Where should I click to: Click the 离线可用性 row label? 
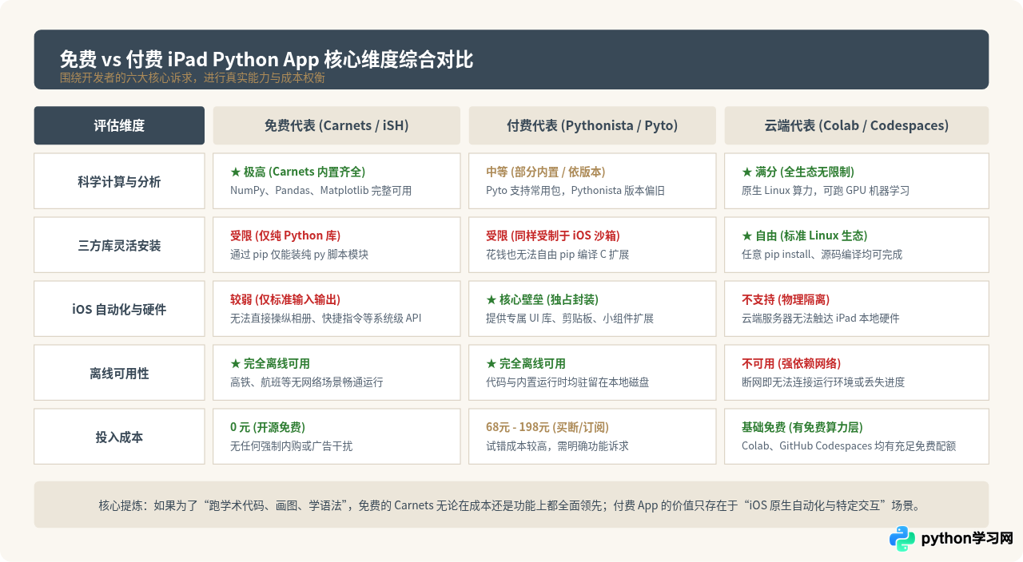pyautogui.click(x=119, y=373)
